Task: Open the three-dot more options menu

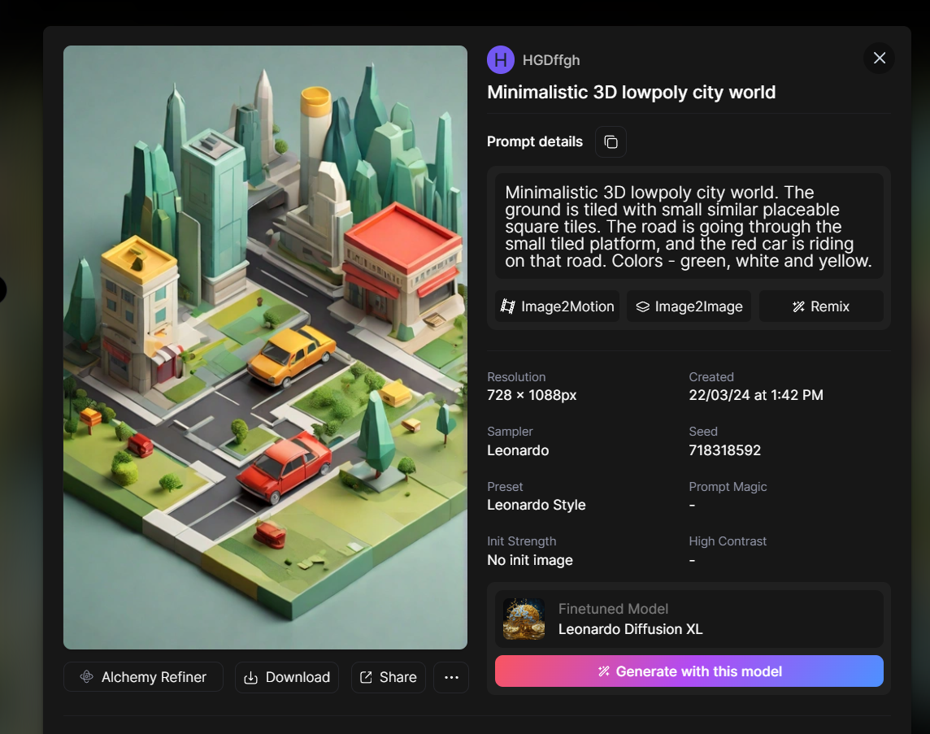Action: coord(451,677)
